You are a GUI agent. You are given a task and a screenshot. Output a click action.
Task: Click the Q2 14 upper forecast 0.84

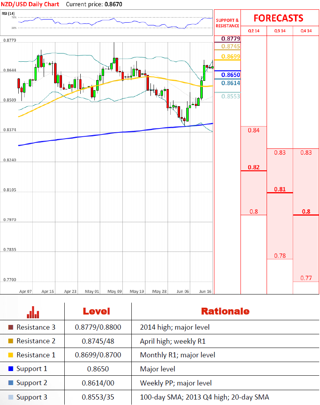254,130
